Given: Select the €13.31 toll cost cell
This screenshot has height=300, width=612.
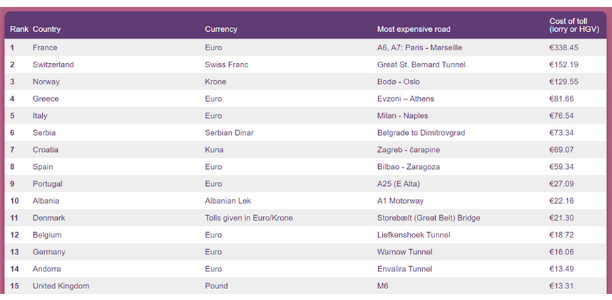Looking at the screenshot, I should tap(562, 286).
